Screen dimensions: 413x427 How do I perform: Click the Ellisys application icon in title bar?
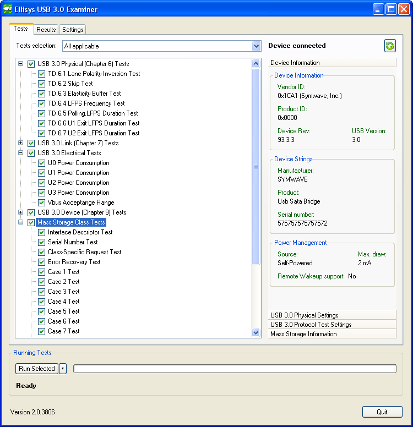pyautogui.click(x=8, y=9)
